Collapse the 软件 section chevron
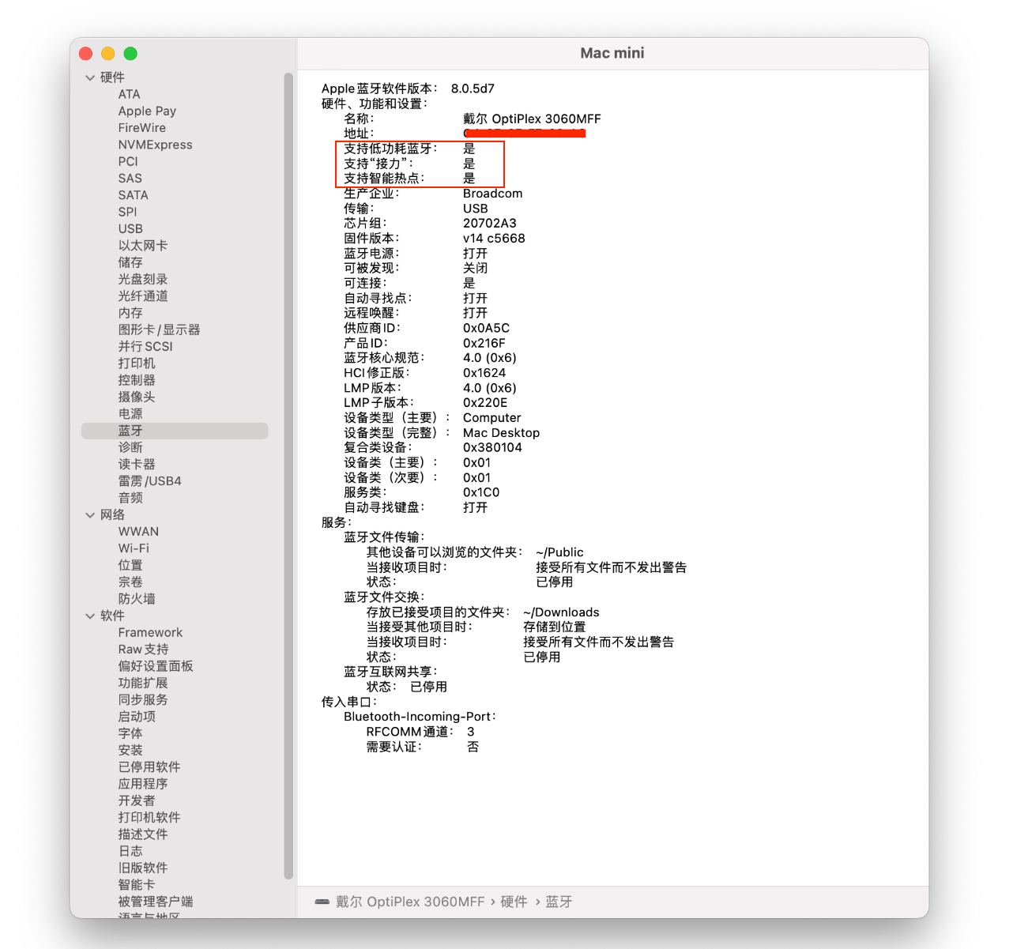This screenshot has height=949, width=1013. [x=89, y=616]
